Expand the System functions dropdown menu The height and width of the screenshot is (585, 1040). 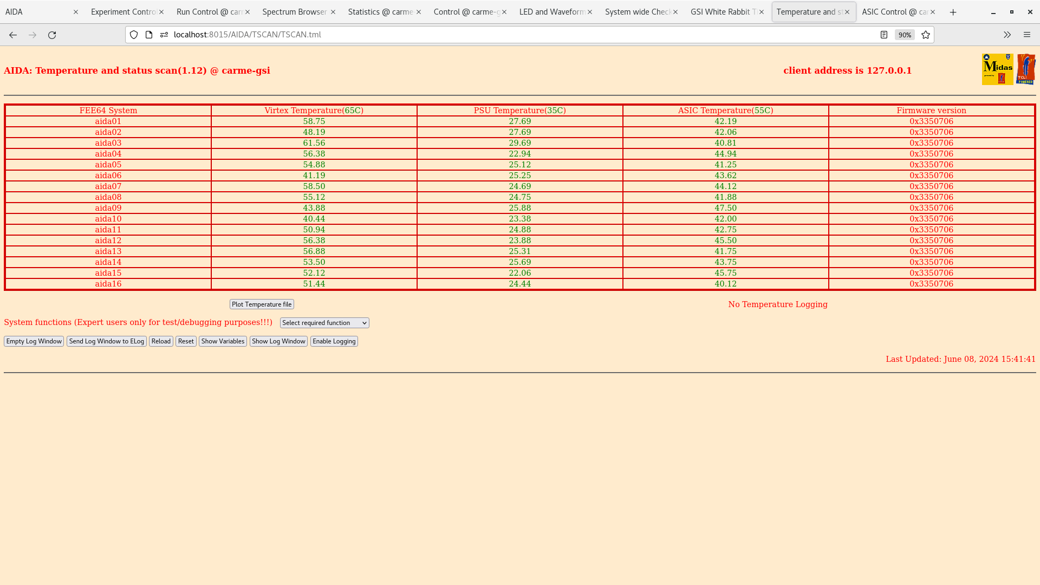[x=324, y=322]
